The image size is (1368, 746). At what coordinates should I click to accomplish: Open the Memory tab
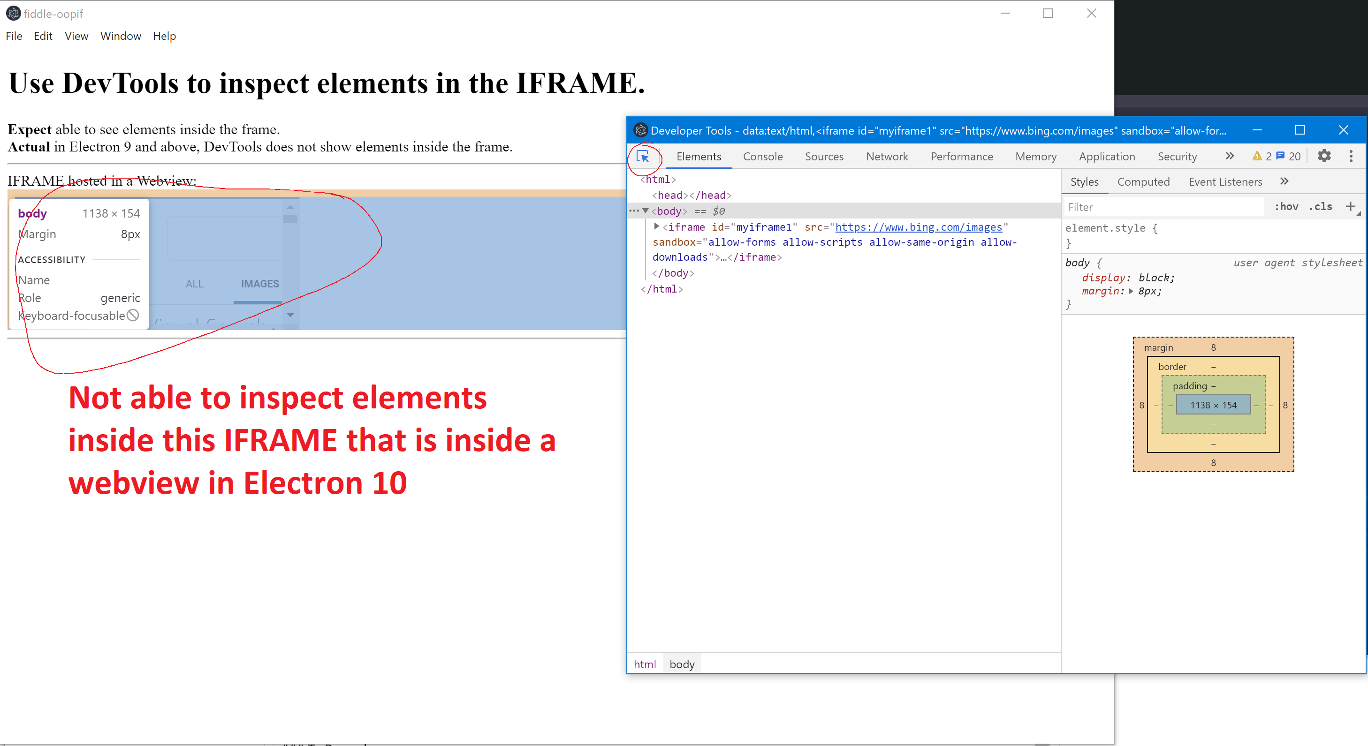click(1035, 157)
